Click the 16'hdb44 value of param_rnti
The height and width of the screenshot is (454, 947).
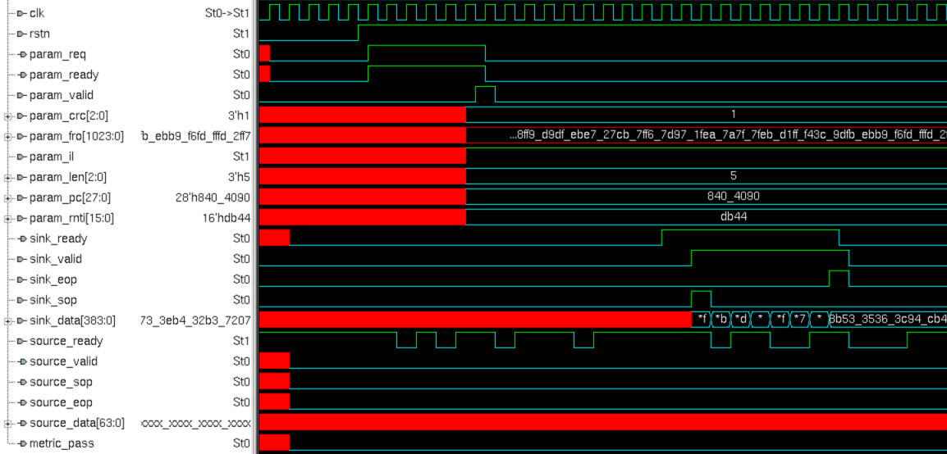[226, 218]
